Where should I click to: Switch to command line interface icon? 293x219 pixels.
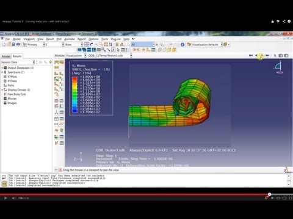(4, 184)
